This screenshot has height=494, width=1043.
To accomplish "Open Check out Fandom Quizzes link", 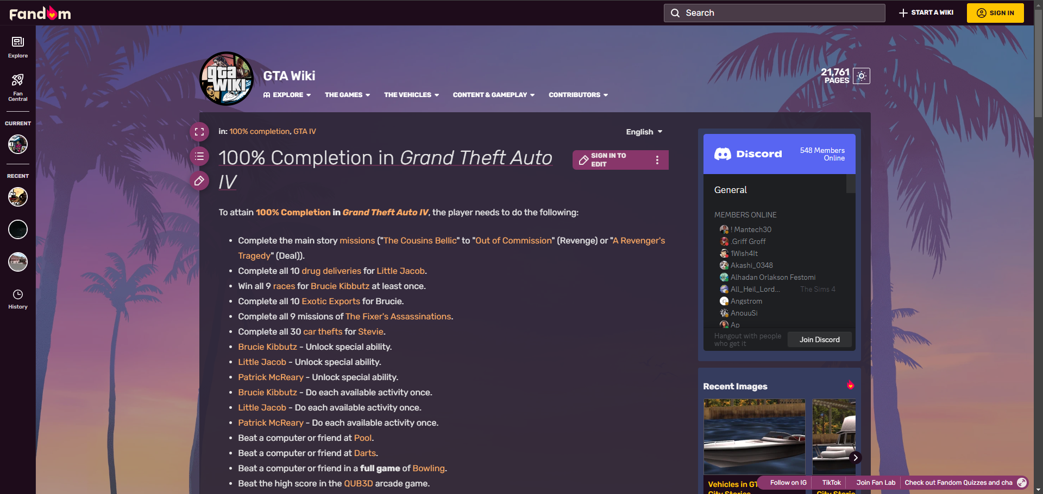I will [x=958, y=483].
